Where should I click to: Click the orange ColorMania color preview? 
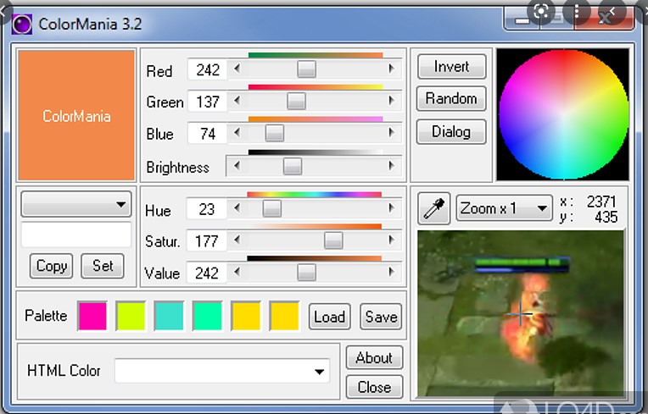click(x=76, y=115)
